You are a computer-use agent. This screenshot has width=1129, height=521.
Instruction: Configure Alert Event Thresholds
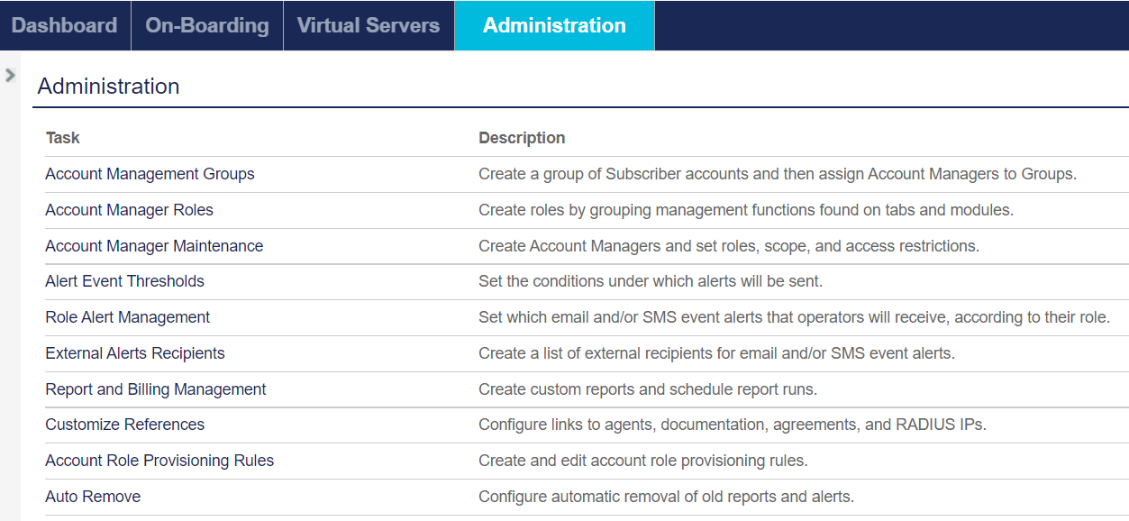[x=124, y=281]
